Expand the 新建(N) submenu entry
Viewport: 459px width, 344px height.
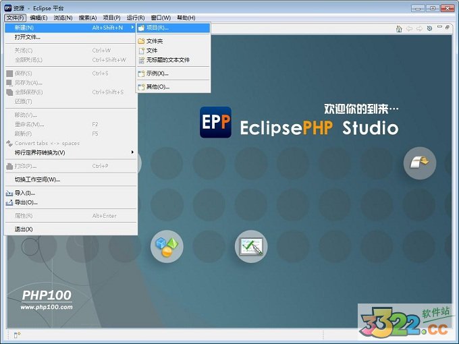[70, 28]
